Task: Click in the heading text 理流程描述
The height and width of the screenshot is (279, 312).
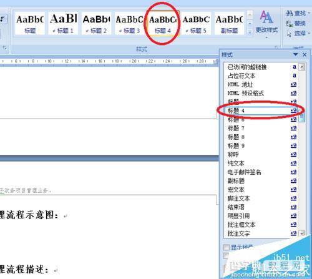Action: coord(24,269)
